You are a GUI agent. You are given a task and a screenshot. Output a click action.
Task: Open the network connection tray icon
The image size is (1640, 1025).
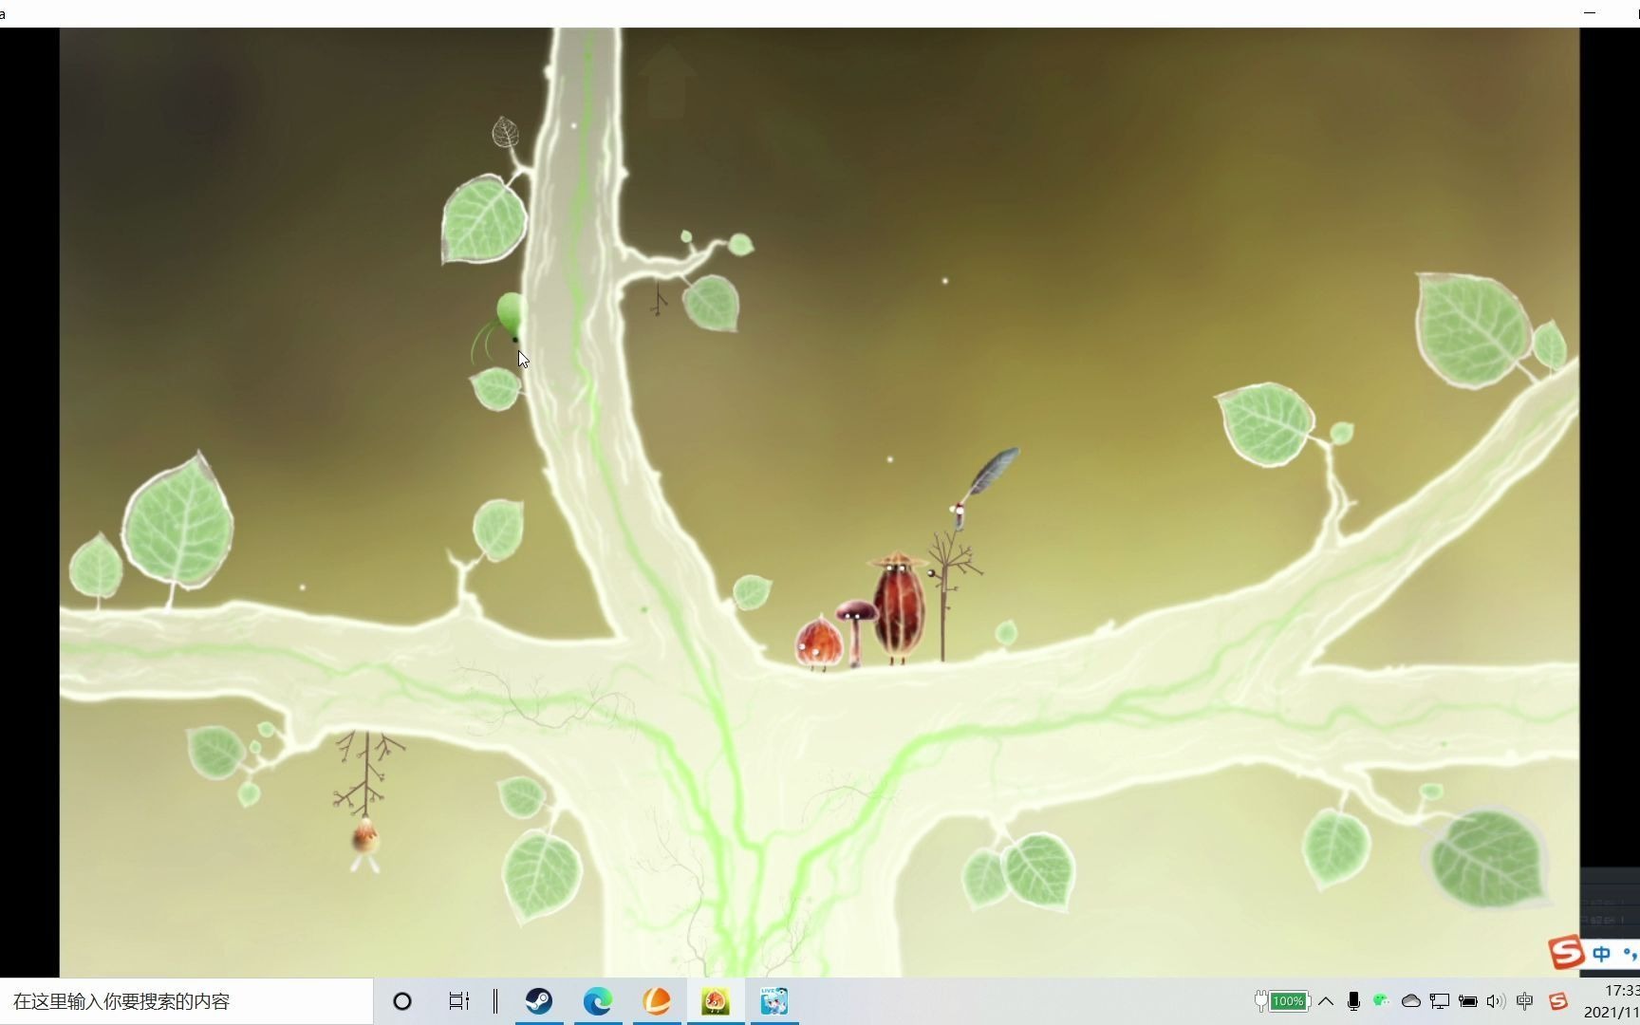pyautogui.click(x=1440, y=1001)
